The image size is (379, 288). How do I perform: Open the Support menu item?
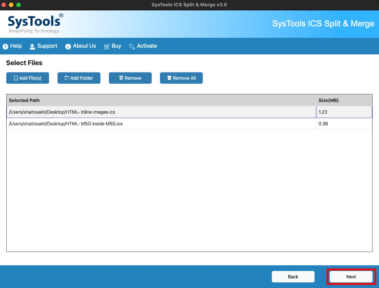(43, 46)
